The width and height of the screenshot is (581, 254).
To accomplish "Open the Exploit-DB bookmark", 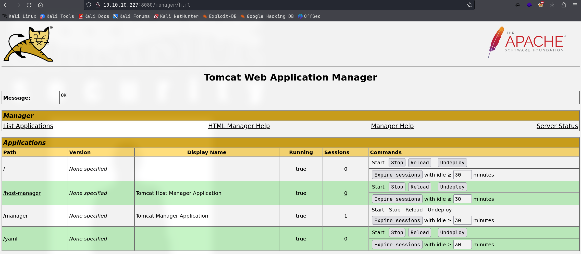I will (x=220, y=16).
